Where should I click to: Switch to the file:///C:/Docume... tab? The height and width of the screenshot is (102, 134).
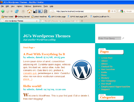coord(60,21)
